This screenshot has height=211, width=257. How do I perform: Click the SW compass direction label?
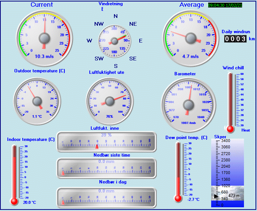tap(99, 59)
